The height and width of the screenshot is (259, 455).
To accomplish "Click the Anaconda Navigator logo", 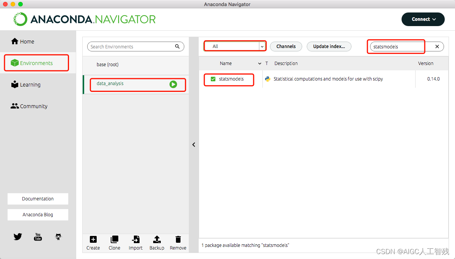I will click(x=85, y=19).
